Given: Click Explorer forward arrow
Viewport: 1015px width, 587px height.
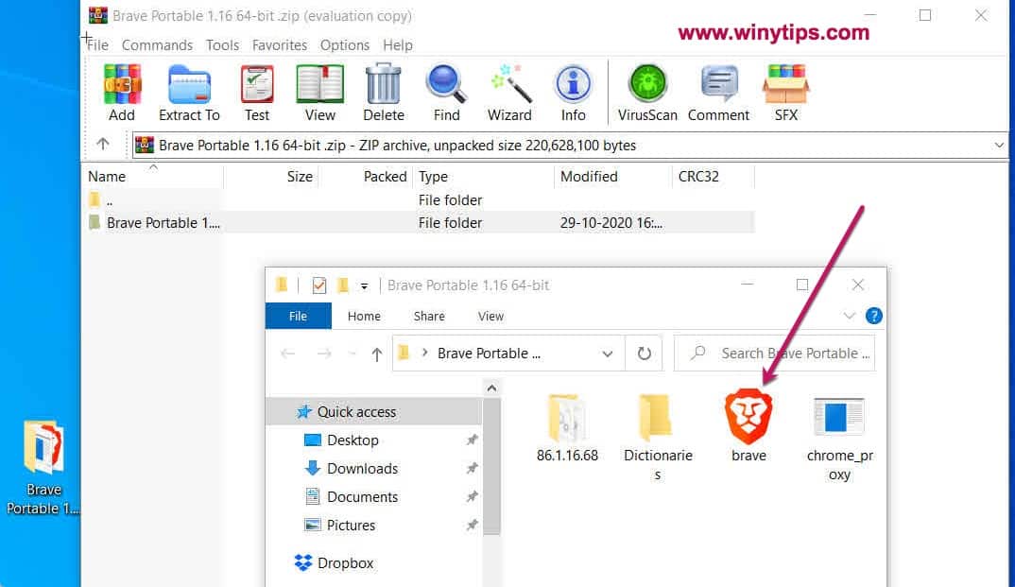Looking at the screenshot, I should tap(323, 354).
